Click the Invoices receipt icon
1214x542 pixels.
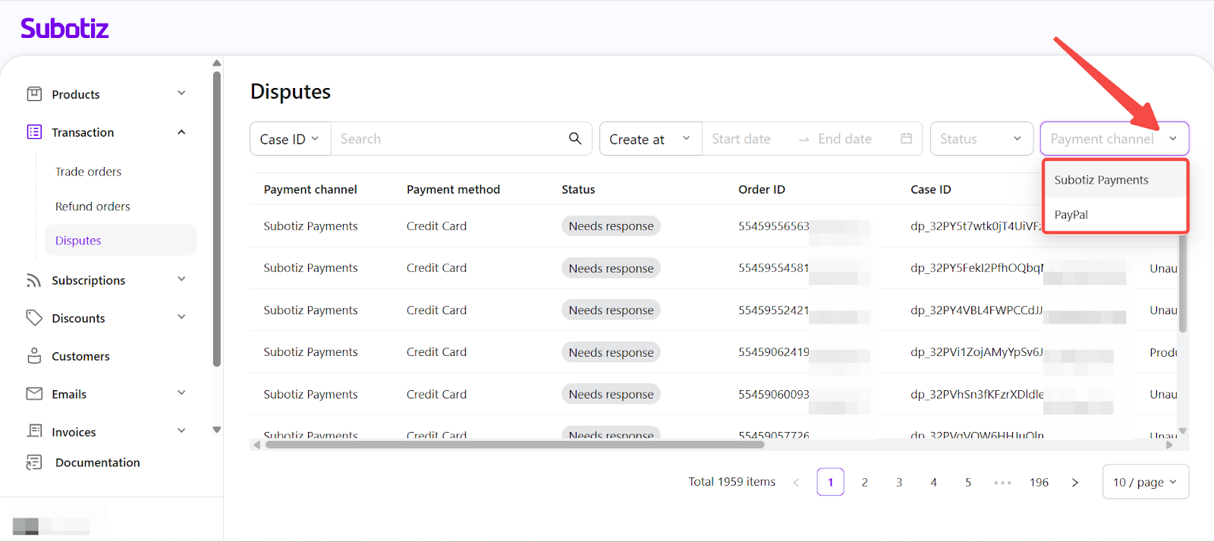[x=34, y=431]
